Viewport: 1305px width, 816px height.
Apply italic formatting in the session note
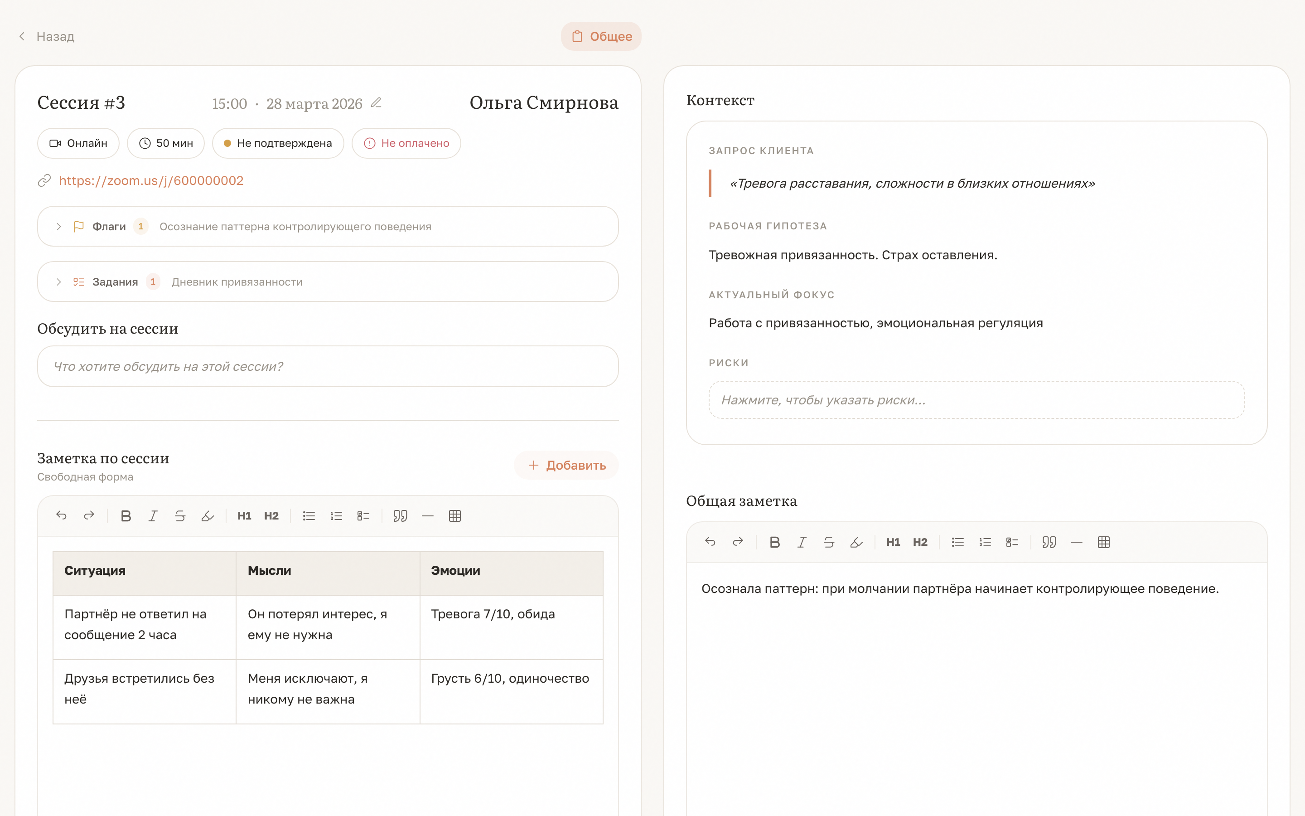(153, 515)
